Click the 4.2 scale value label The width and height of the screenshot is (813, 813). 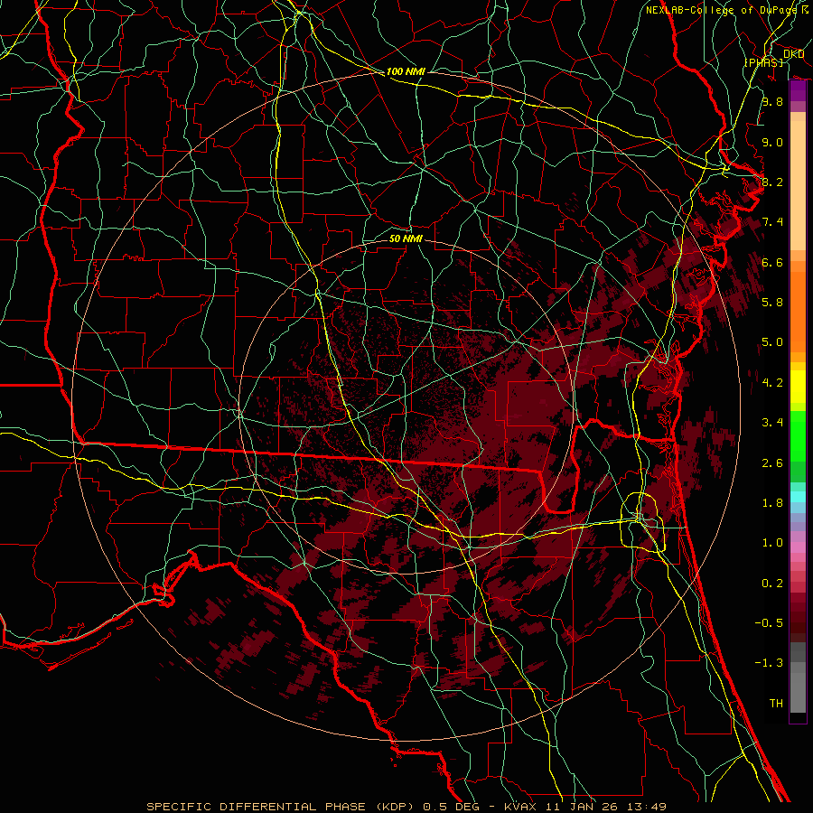[x=771, y=382]
